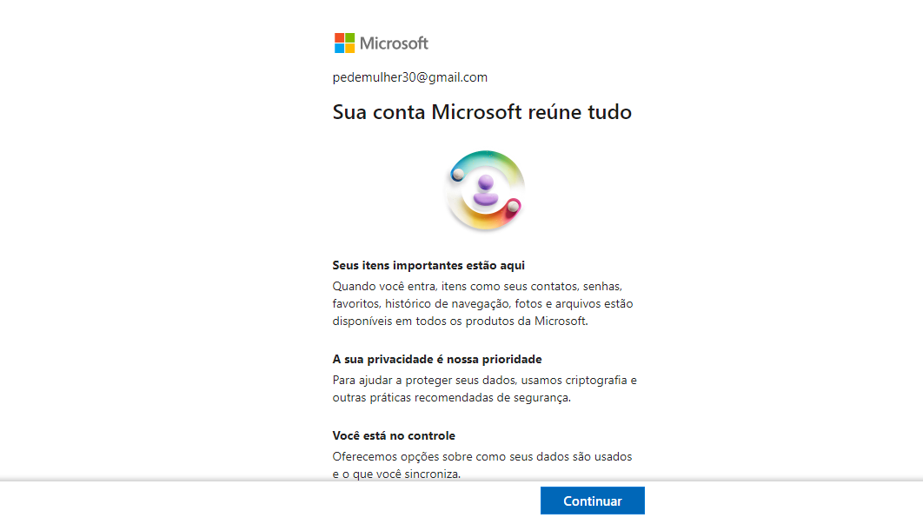923x524 pixels.
Task: Click the Você está no controle heading
Action: pyautogui.click(x=394, y=435)
